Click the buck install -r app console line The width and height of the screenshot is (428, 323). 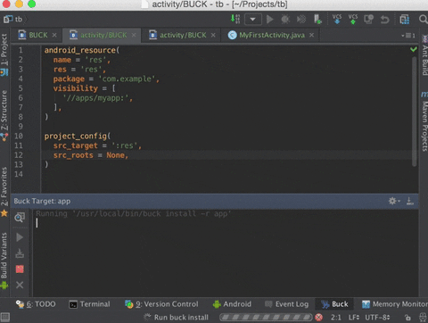(x=133, y=213)
